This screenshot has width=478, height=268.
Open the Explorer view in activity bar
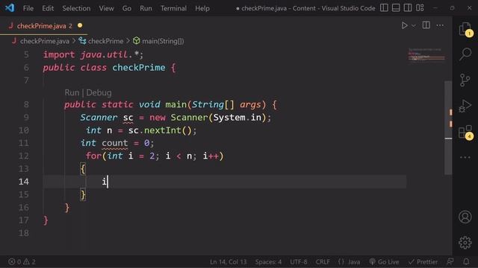465,30
